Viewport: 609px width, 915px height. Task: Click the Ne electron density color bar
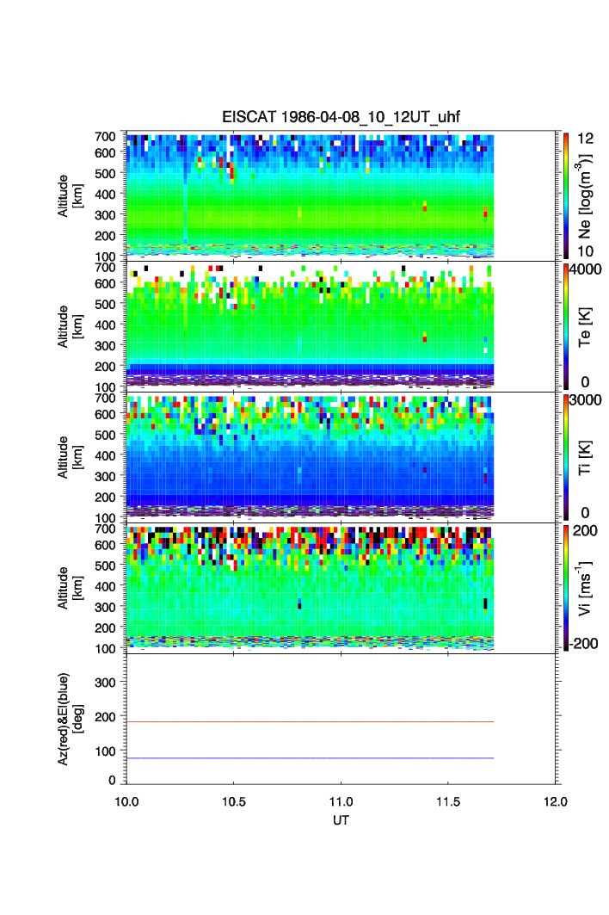(x=565, y=195)
